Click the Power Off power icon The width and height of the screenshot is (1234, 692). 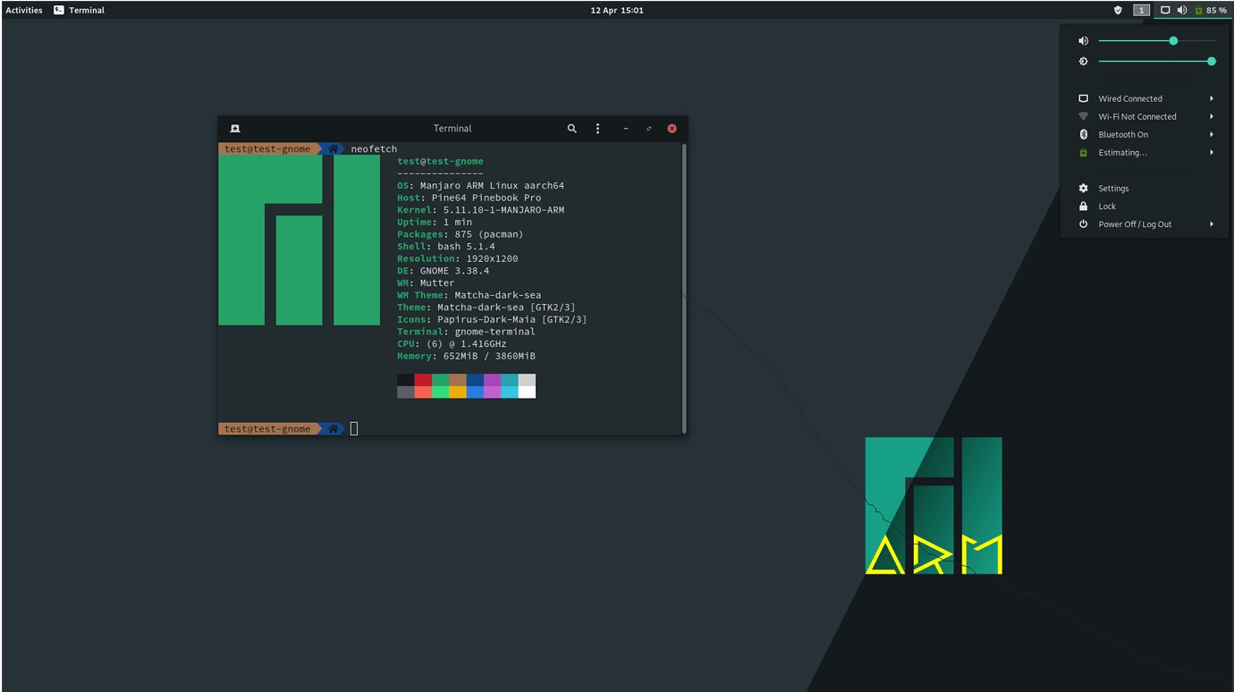tap(1083, 224)
